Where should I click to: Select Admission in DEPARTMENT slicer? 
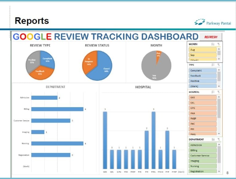point(203,145)
